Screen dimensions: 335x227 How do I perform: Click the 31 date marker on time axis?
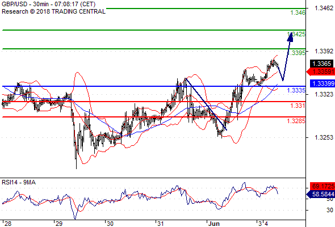pyautogui.click(x=161, y=224)
